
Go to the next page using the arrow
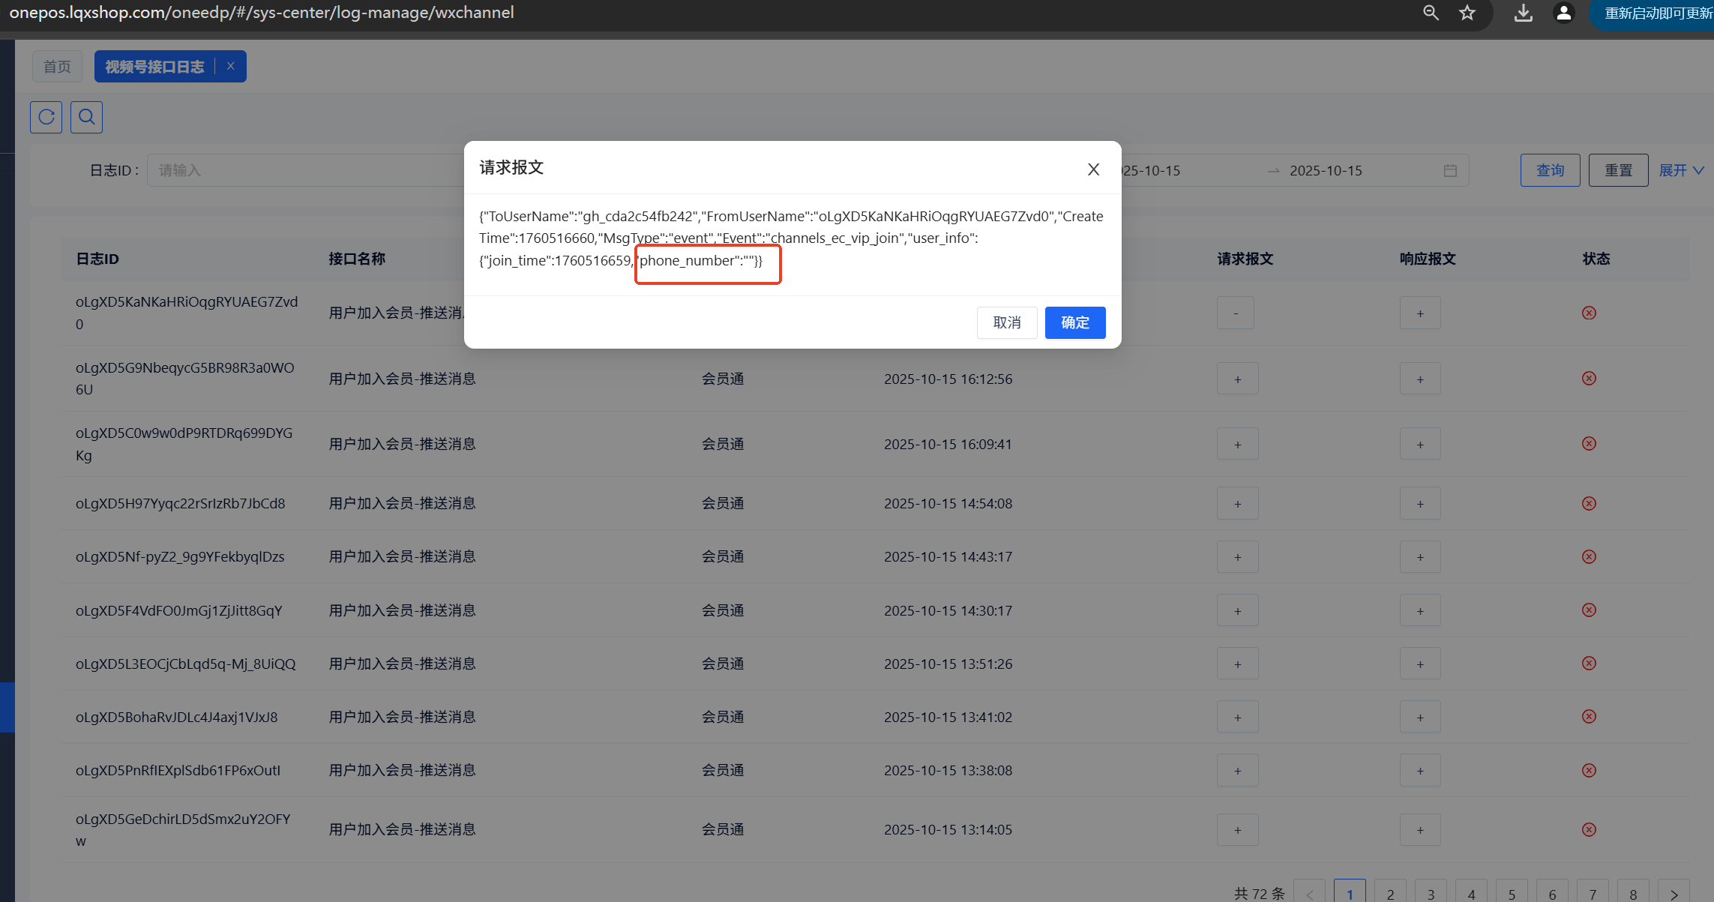(1674, 893)
